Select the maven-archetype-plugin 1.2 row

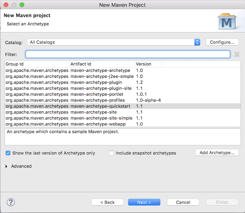click(x=122, y=82)
